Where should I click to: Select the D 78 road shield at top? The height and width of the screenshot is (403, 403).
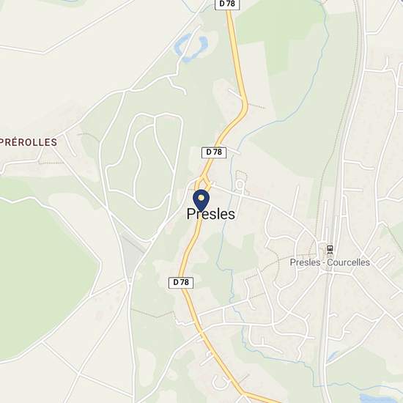click(x=227, y=4)
